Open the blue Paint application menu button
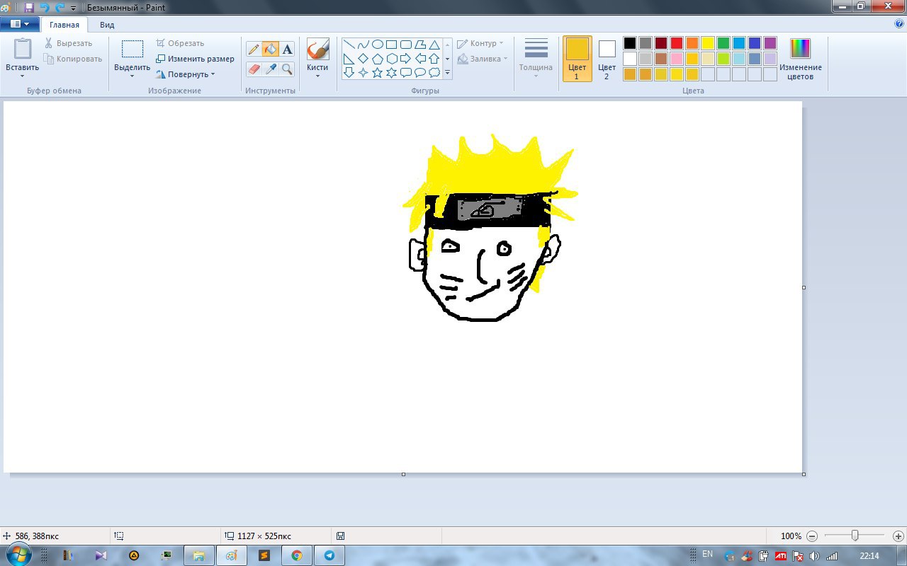Image resolution: width=907 pixels, height=566 pixels. click(x=19, y=23)
